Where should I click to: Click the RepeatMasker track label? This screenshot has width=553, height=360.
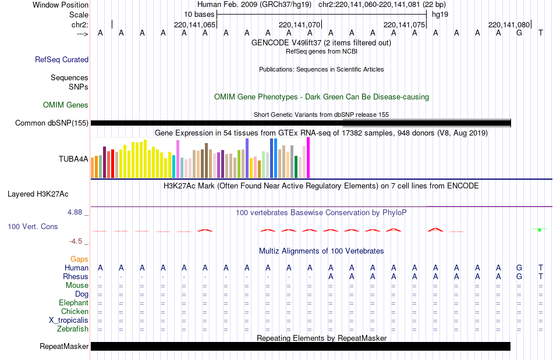pos(64,346)
